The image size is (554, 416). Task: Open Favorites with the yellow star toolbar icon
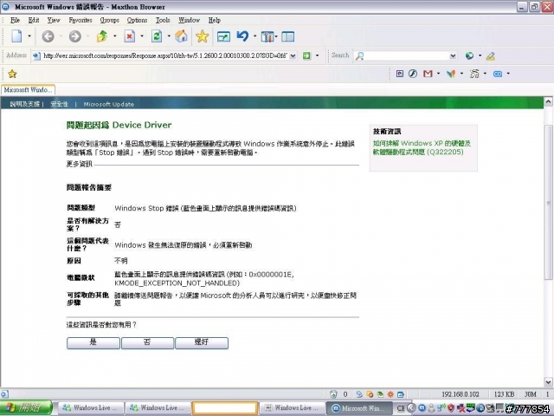[202, 36]
